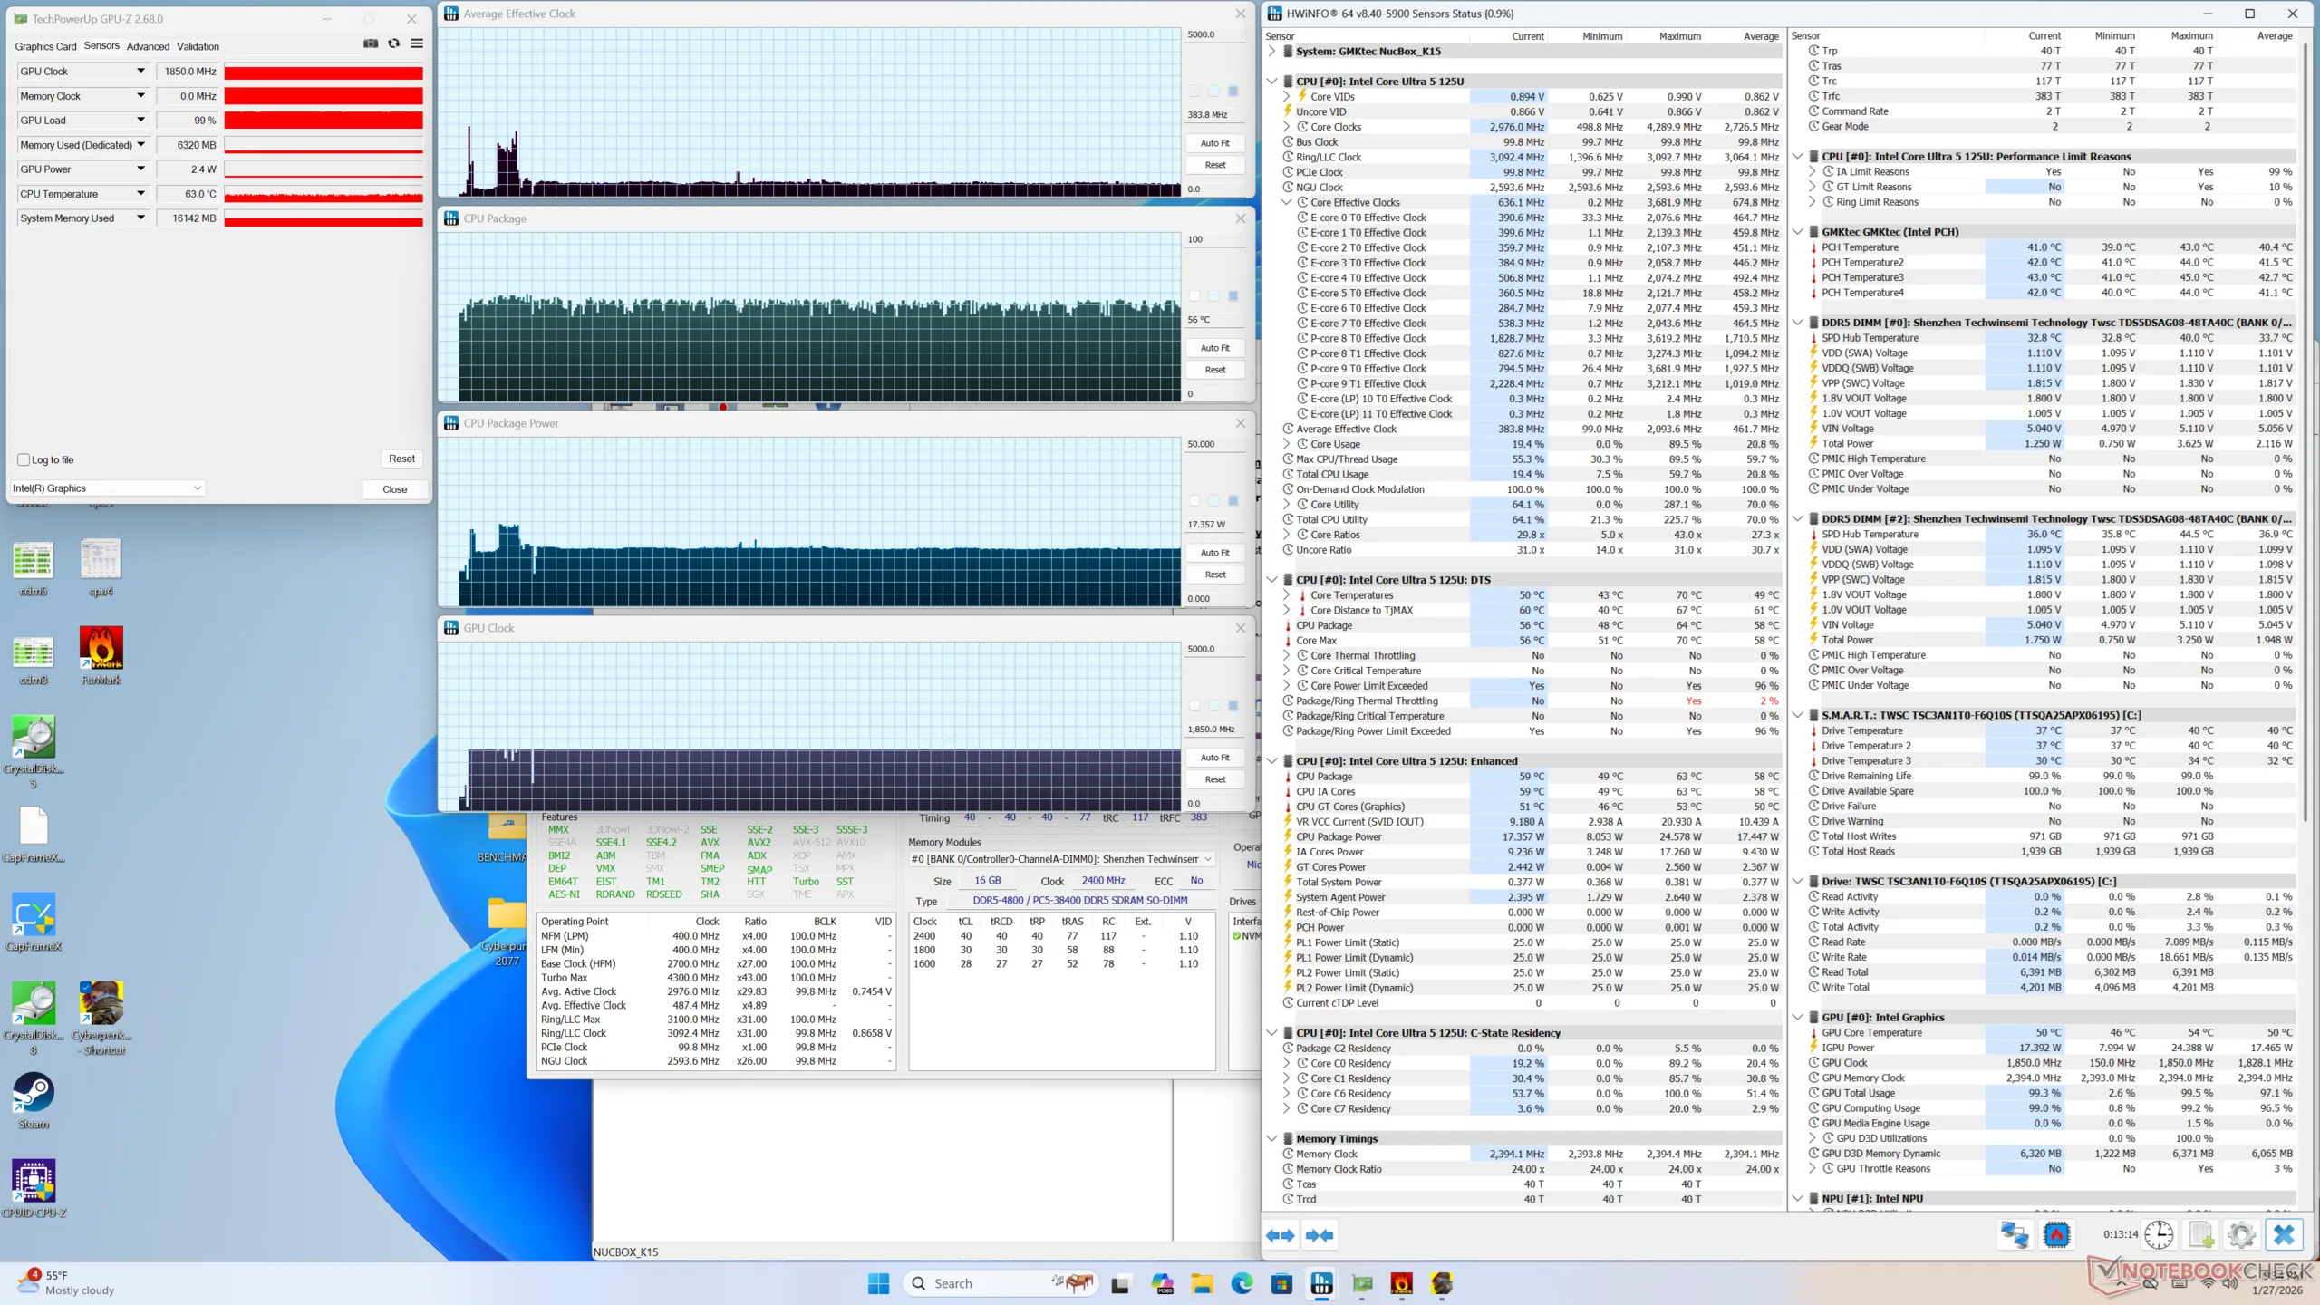Image resolution: width=2320 pixels, height=1305 pixels.
Task: Click Auto Fit on CPU Package graph
Action: (x=1214, y=348)
